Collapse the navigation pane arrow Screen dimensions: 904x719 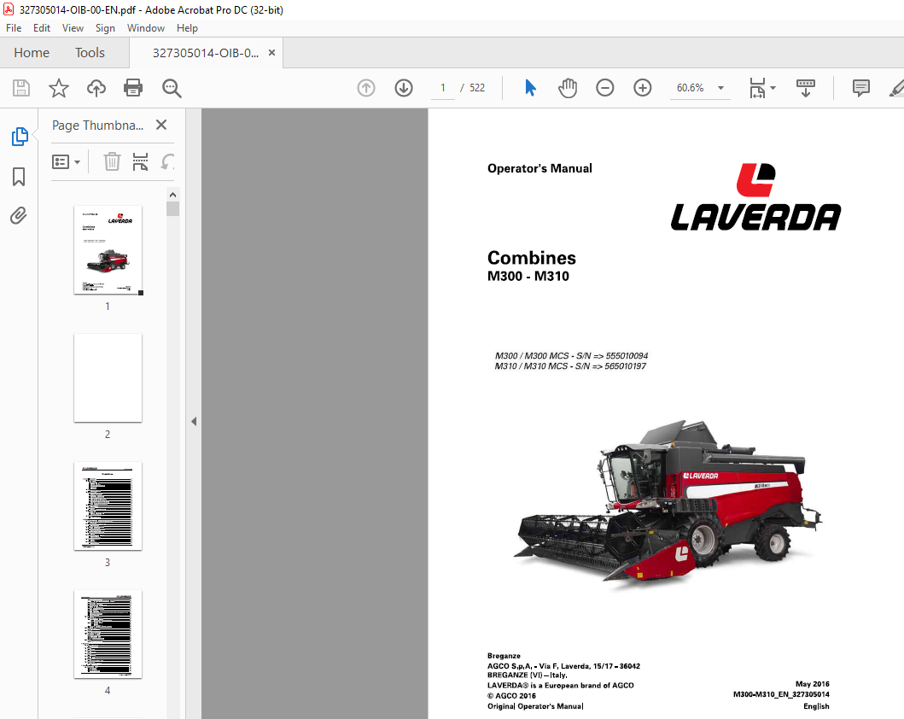194,422
